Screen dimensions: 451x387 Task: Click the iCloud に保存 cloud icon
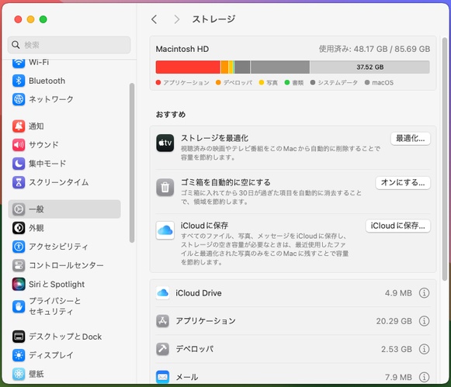(x=165, y=230)
